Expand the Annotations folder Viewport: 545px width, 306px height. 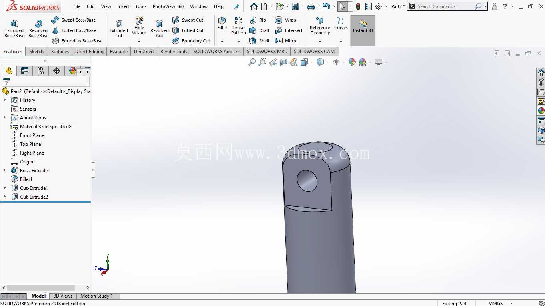point(5,118)
